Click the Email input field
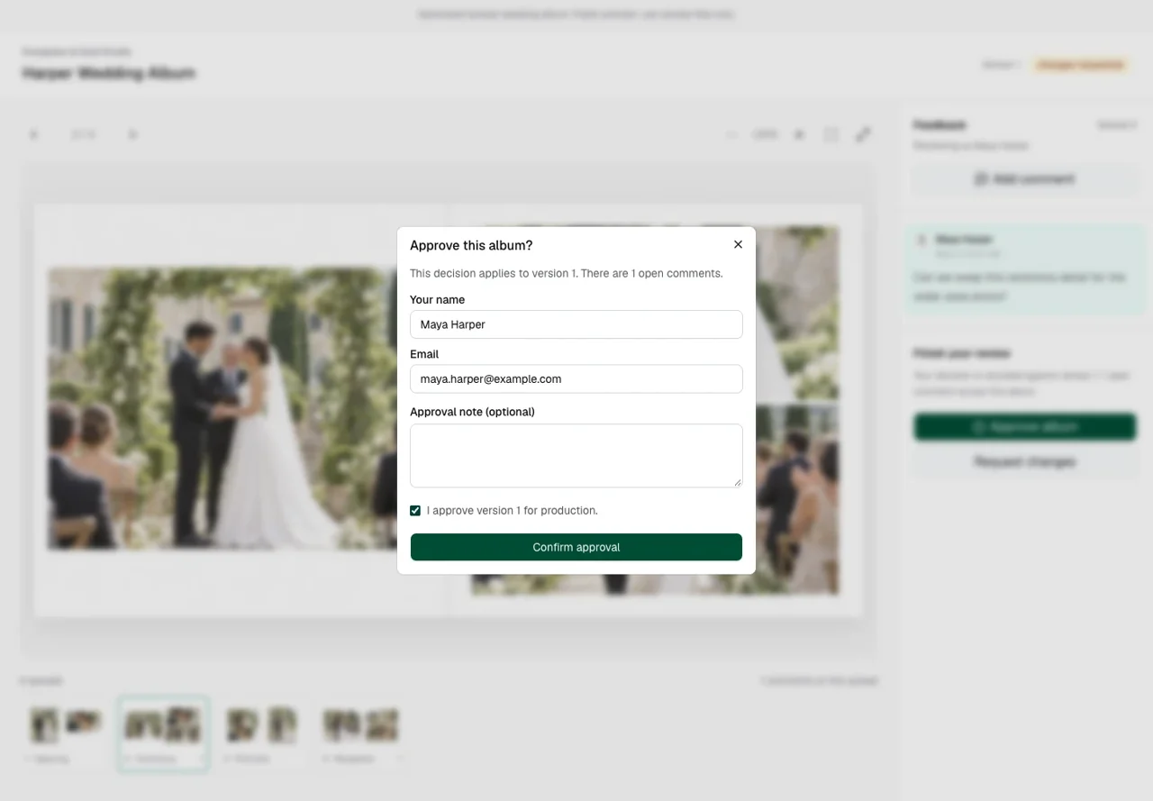Screen dimensions: 1153x801 [x=576, y=379]
